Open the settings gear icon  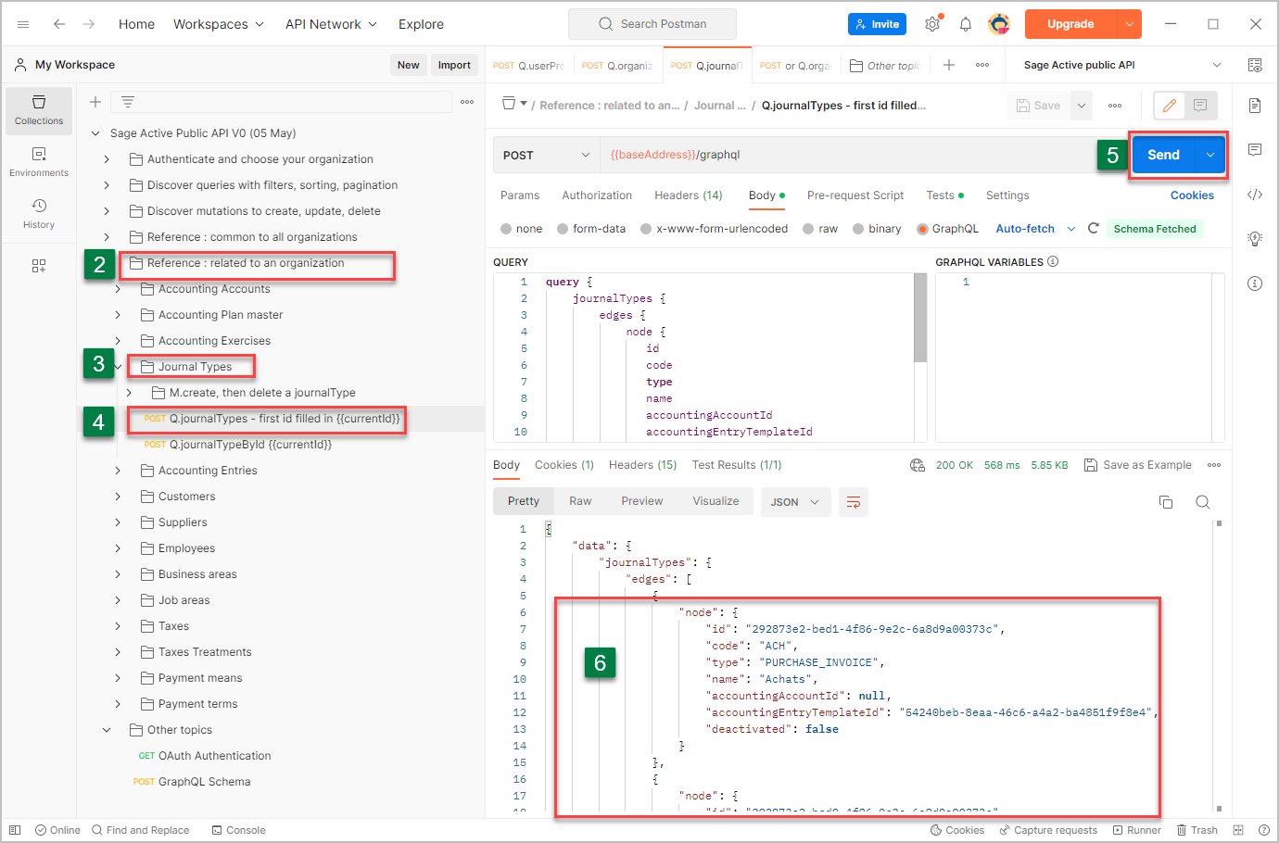click(x=932, y=24)
